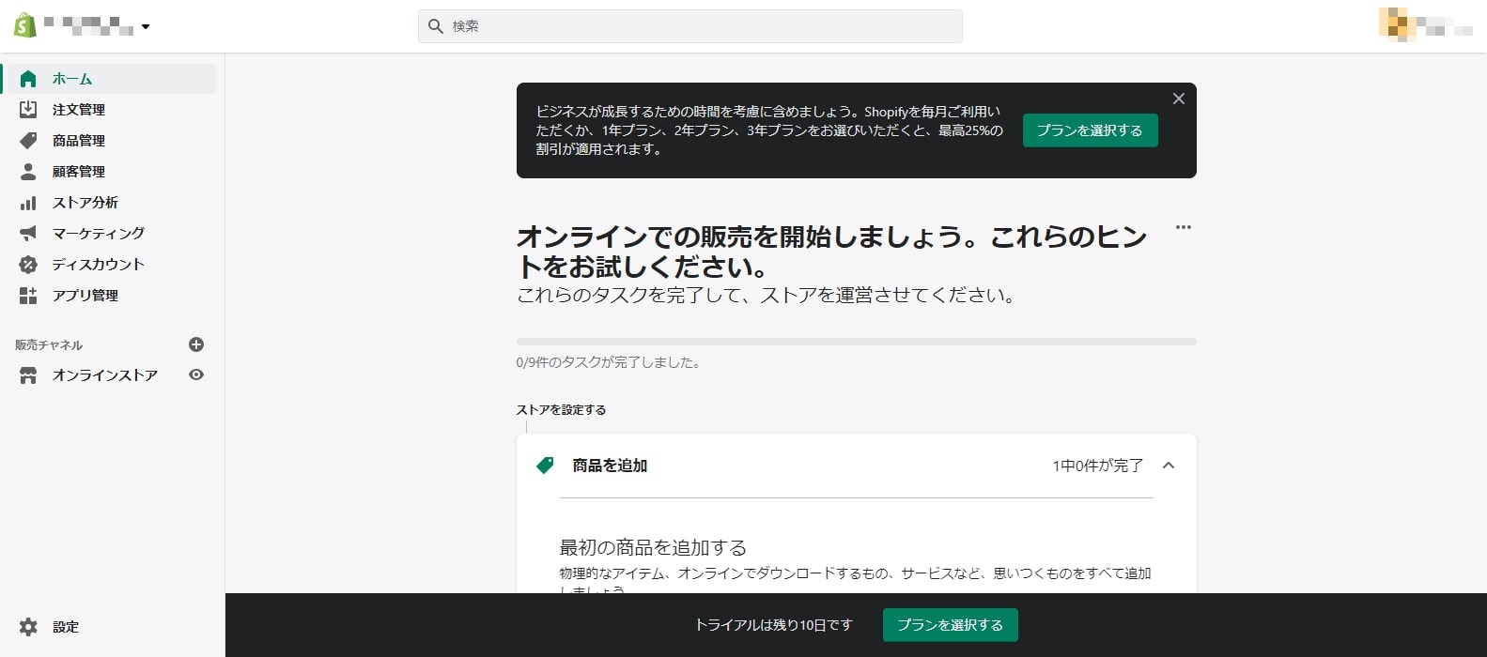Screen dimensions: 1487x657
Task: View online store with eye icon
Action: pyautogui.click(x=196, y=374)
